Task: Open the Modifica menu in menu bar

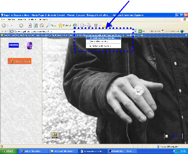Action: [11, 19]
